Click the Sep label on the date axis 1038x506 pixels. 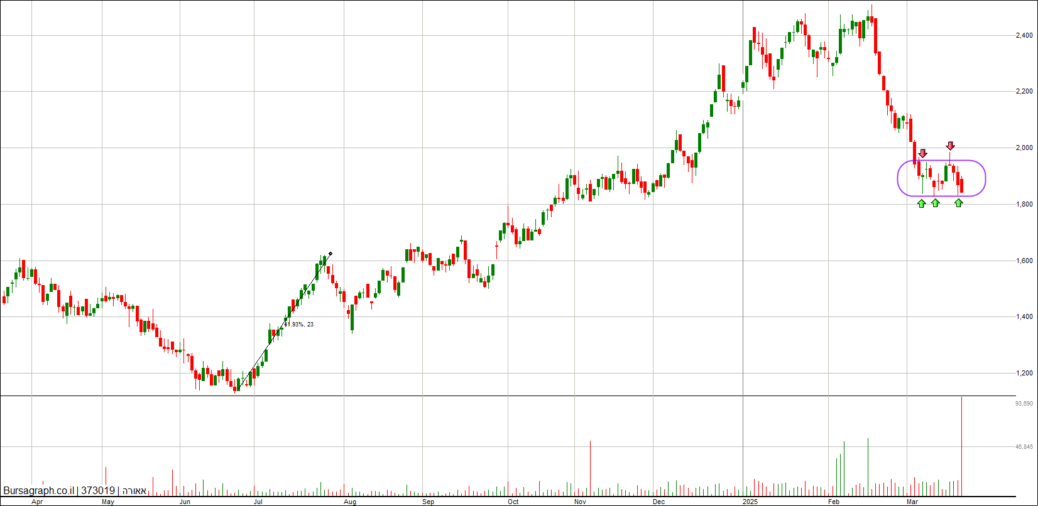coord(428,502)
